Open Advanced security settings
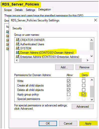Screen dimensions: 99x129 pyautogui.click(x=83, y=107)
